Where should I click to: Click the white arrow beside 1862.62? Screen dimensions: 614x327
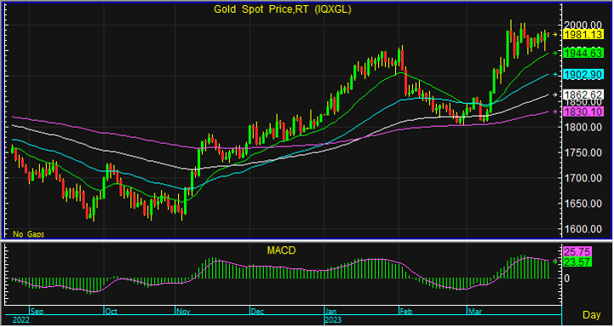pyautogui.click(x=555, y=95)
